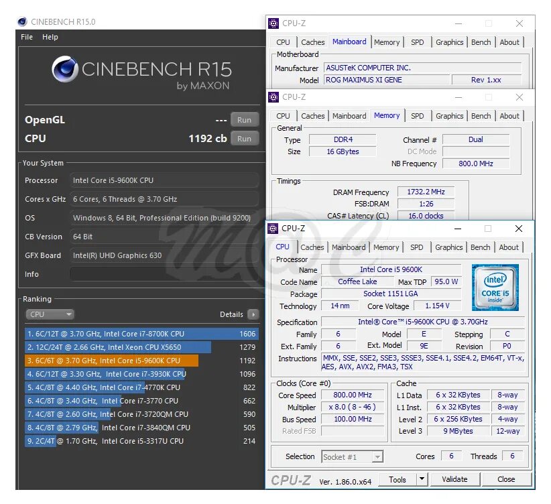Click the Details arrow button in Ranking
This screenshot has height=504, width=551.
click(x=253, y=314)
